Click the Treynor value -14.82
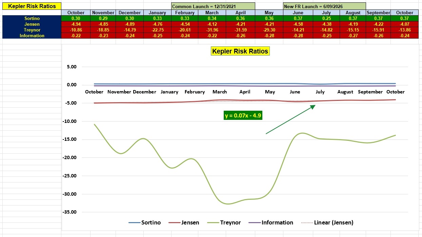422x237 pixels. (326, 30)
